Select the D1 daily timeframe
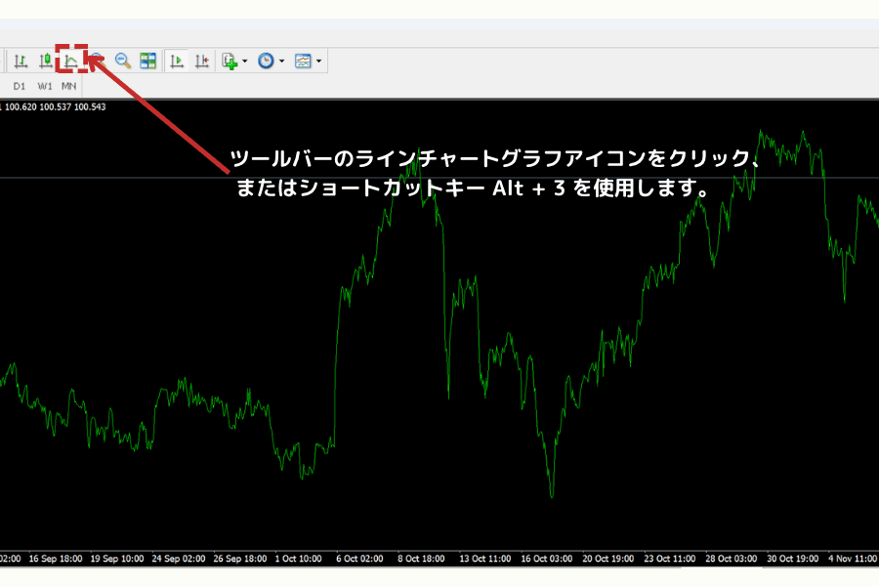The width and height of the screenshot is (879, 586). point(20,86)
